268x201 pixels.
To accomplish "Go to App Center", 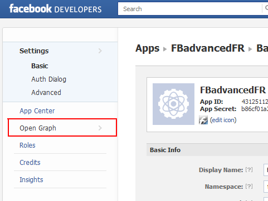I will pos(37,111).
